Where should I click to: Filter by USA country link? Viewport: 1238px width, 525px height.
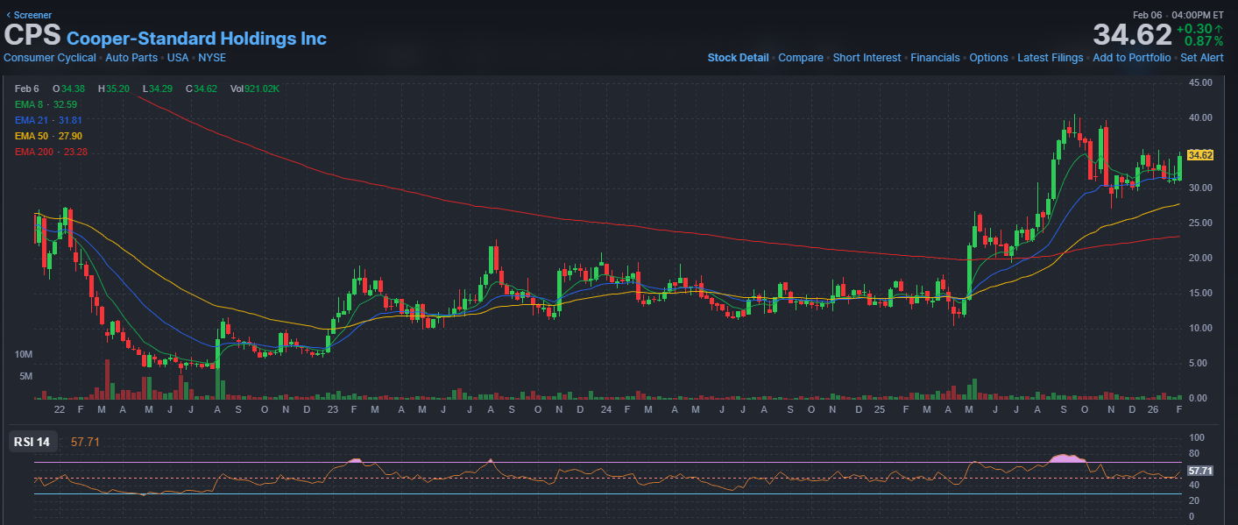tap(178, 58)
